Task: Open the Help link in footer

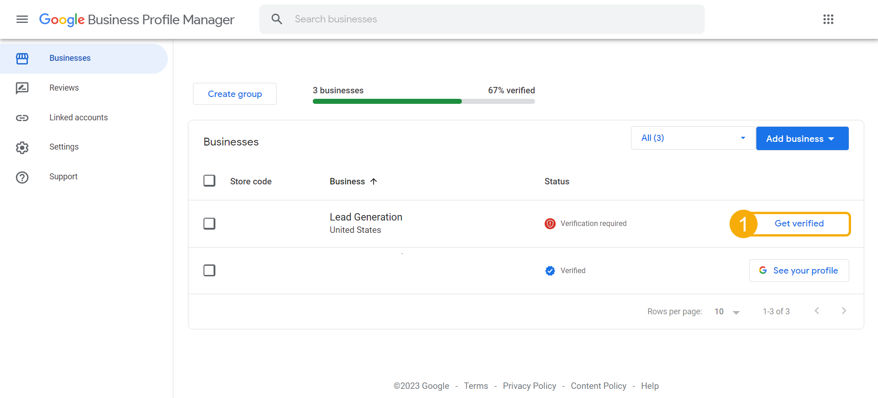Action: [650, 386]
